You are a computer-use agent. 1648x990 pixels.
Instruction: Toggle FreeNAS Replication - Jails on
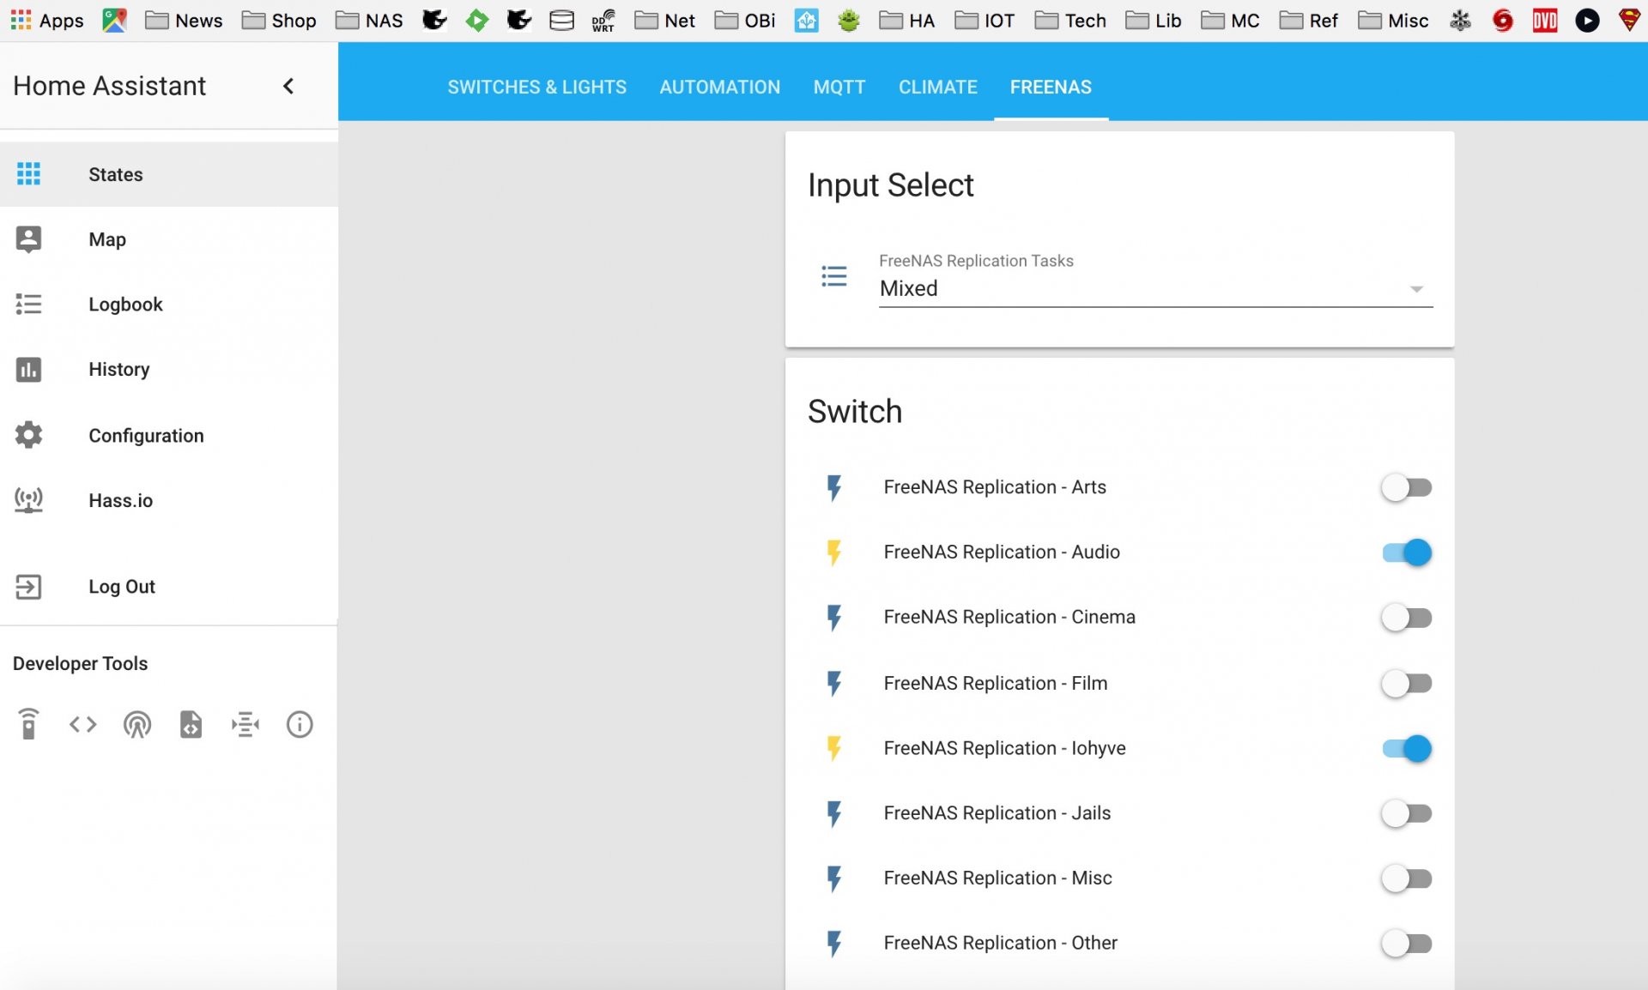point(1406,813)
